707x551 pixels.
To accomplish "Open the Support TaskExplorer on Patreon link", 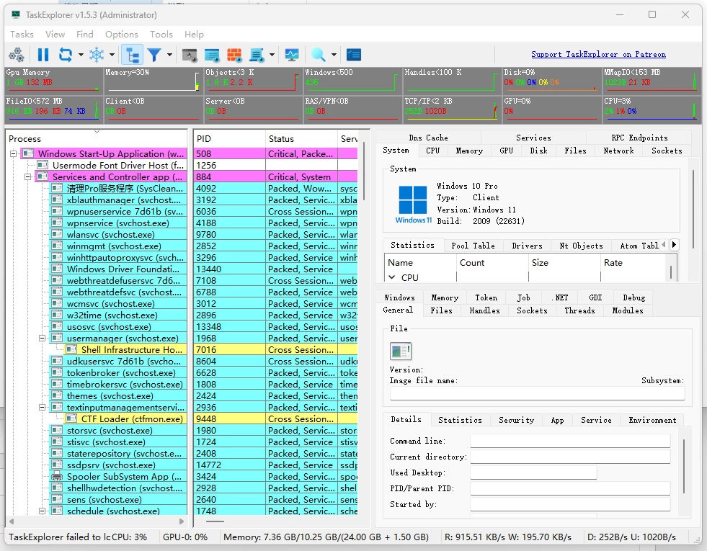I will tap(598, 54).
